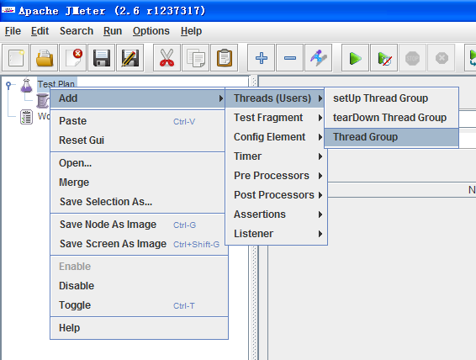
Task: Expand the Test Fragment submenu
Action: click(275, 118)
